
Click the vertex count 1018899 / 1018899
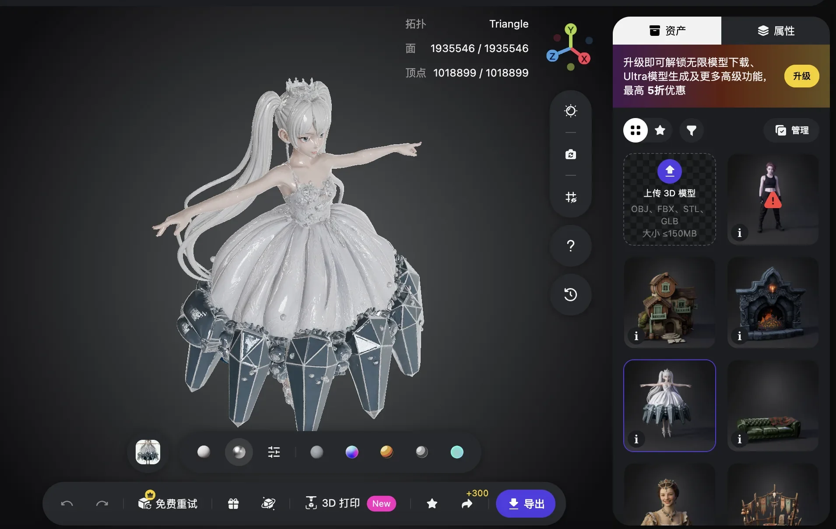click(x=481, y=73)
